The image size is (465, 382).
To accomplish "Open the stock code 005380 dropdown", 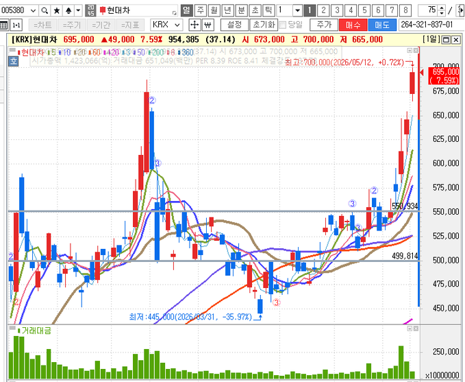I will (33, 11).
